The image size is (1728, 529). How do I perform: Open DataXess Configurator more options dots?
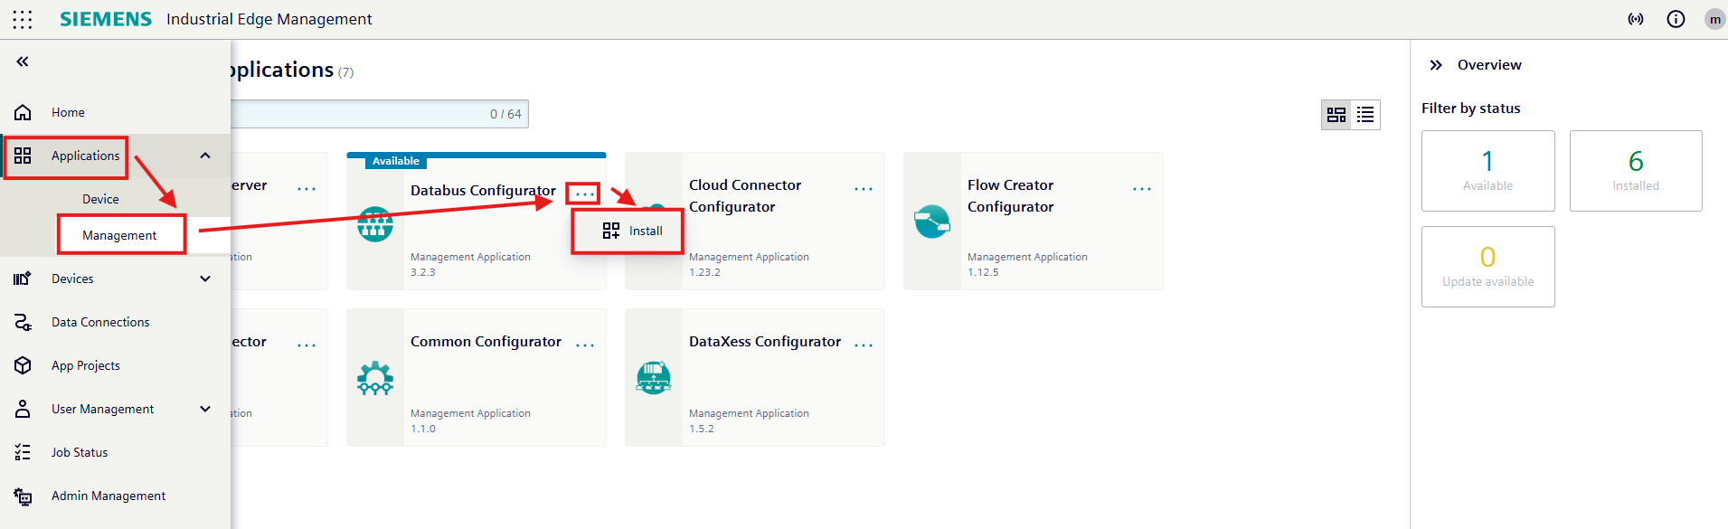click(x=864, y=345)
